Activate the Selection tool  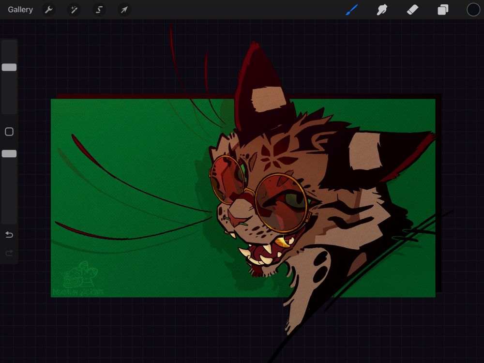99,10
